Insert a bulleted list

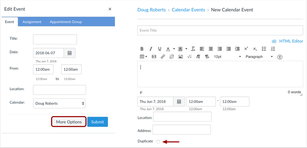click(264, 49)
